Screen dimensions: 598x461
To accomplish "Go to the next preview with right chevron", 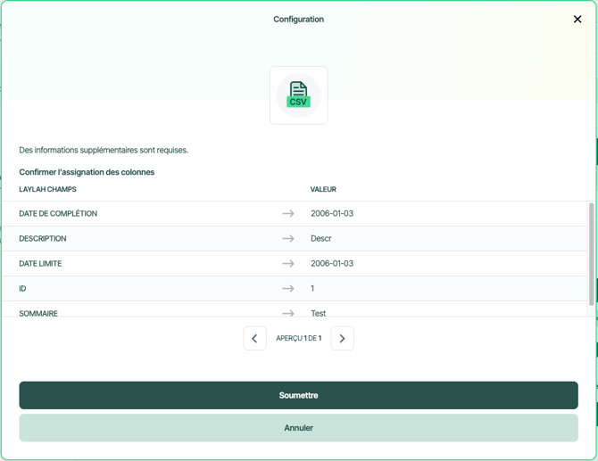I will (342, 338).
